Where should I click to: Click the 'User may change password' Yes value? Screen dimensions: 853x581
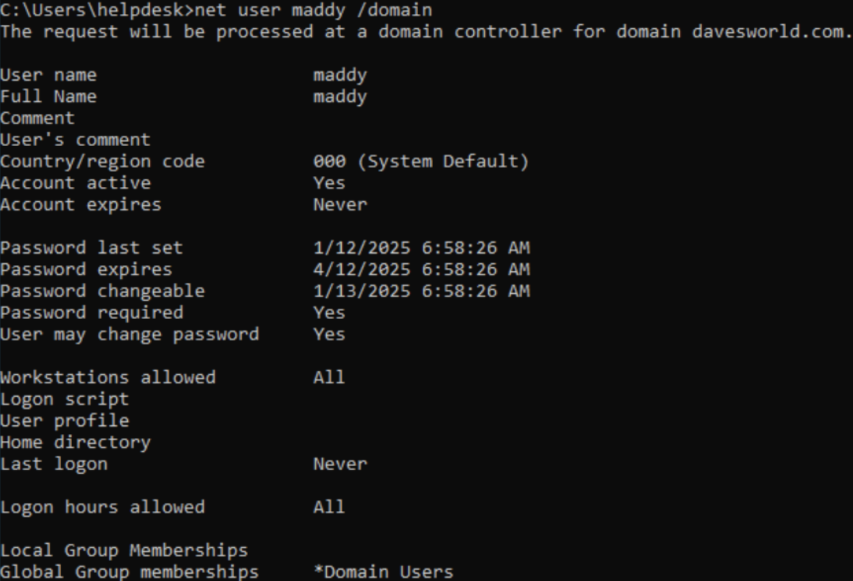[329, 334]
